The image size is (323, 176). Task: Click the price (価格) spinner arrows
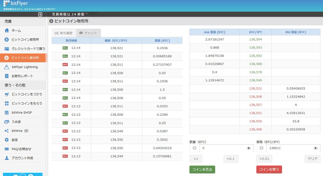click(315, 148)
